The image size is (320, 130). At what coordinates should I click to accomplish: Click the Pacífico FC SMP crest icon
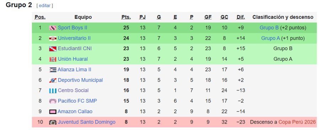pyautogui.click(x=53, y=101)
